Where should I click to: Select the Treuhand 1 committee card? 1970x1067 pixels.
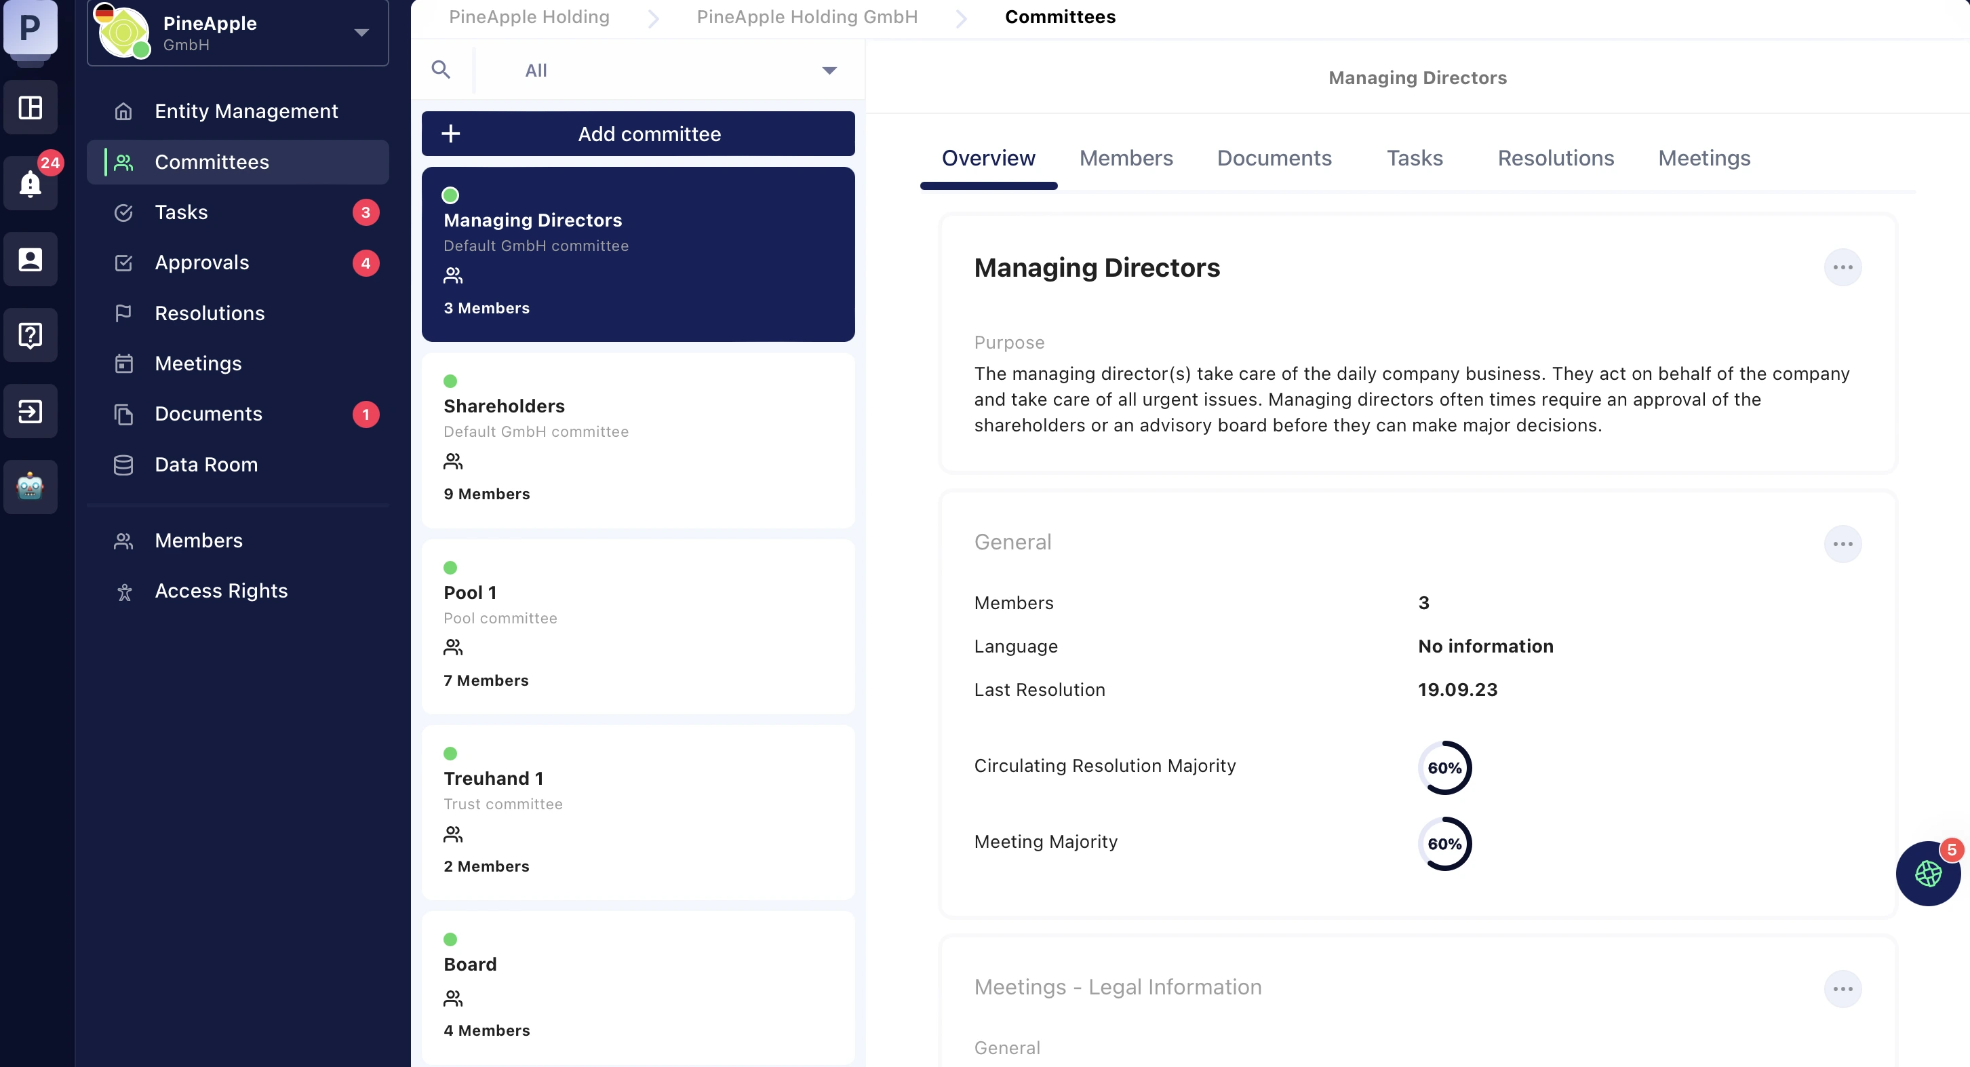638,813
